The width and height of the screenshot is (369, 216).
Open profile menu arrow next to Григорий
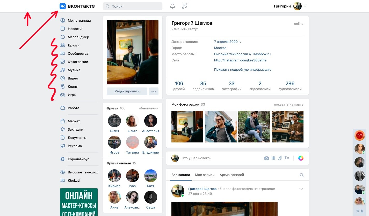tap(305, 6)
